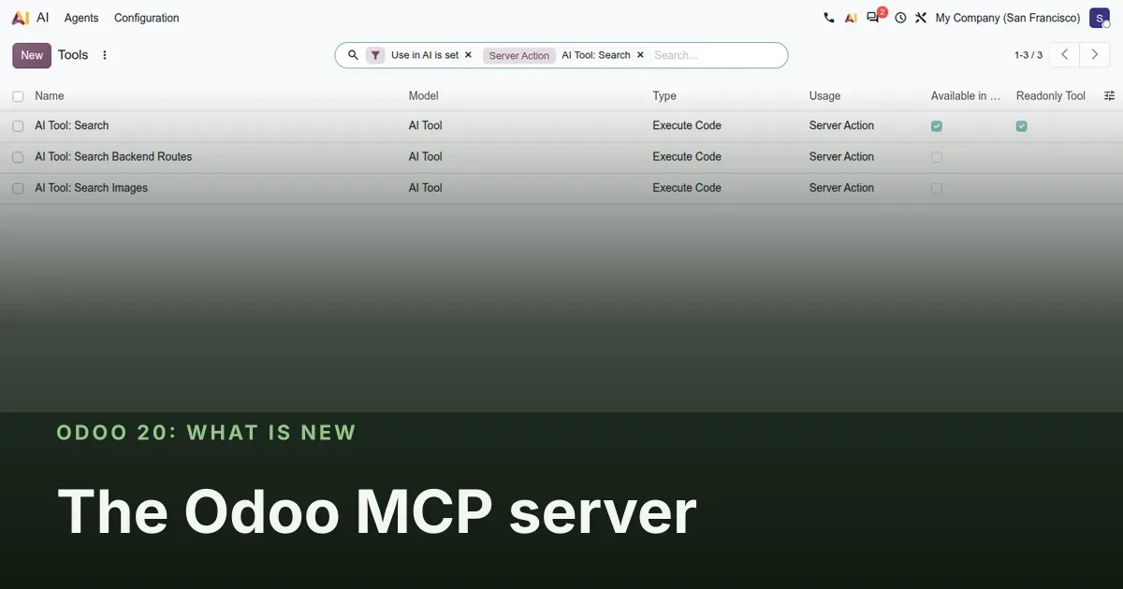This screenshot has width=1123, height=589.
Task: Open the Odoo AI app home logo
Action: [x=21, y=18]
